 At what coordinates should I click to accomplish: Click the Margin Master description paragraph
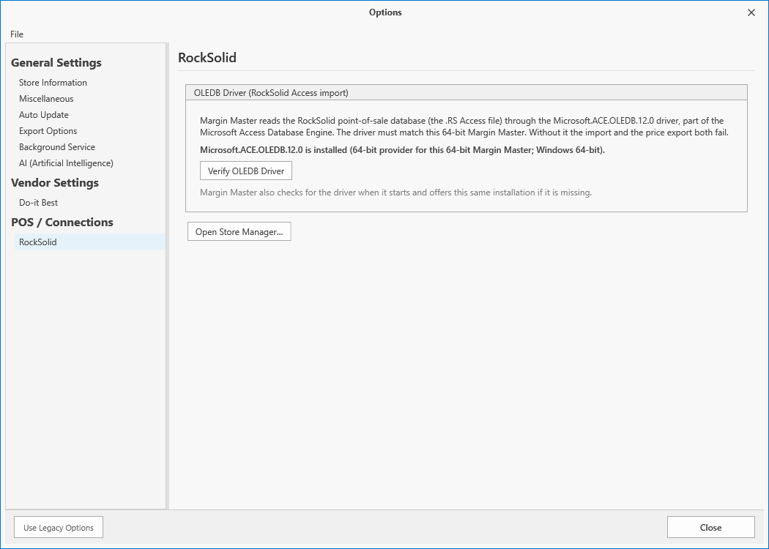(x=464, y=127)
